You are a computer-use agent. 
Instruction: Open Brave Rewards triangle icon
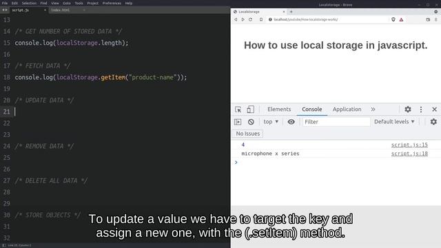tap(401, 20)
